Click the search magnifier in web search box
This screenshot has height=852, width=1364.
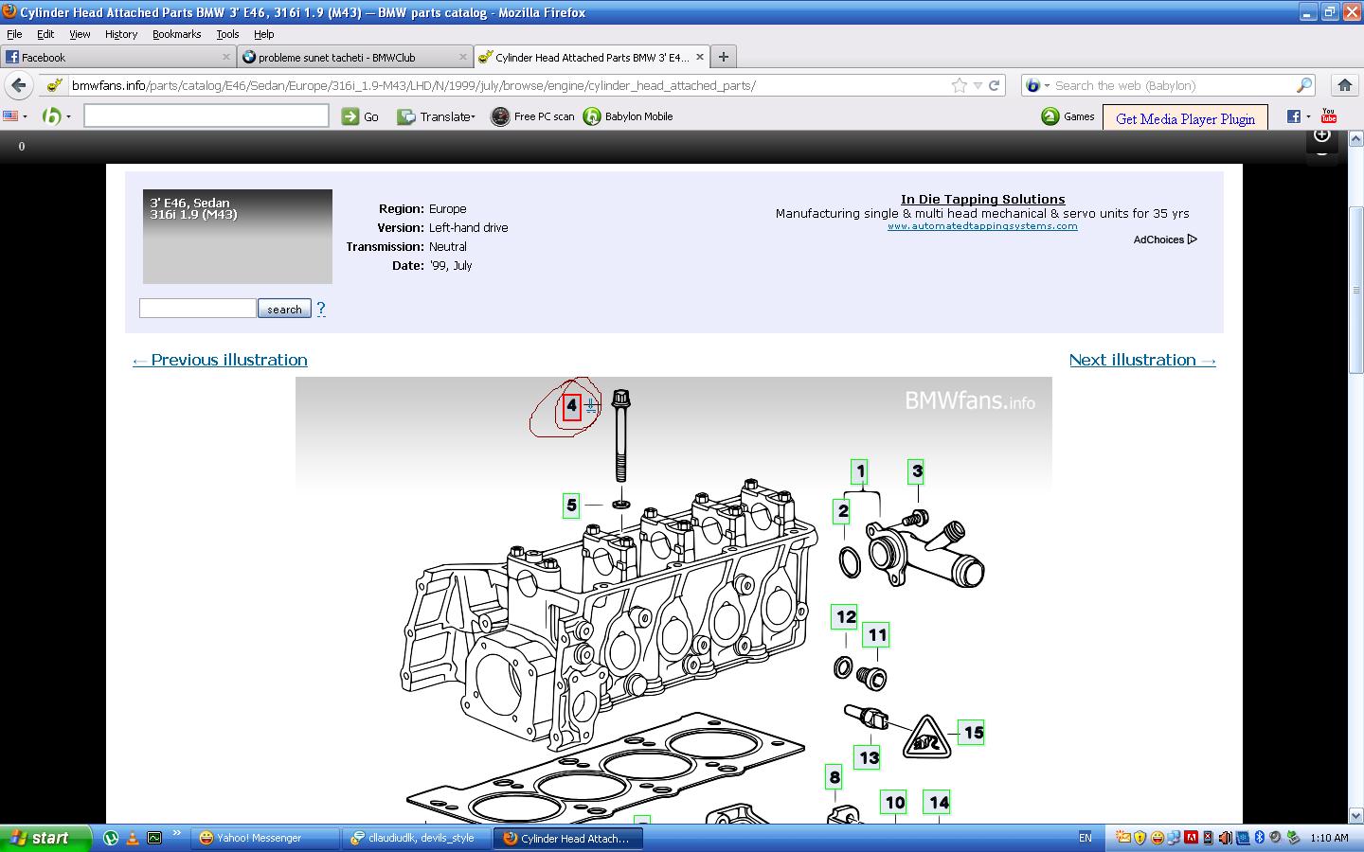coord(1304,85)
